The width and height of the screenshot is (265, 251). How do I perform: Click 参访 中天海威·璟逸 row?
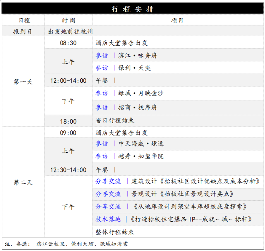pyautogui.click(x=178, y=144)
